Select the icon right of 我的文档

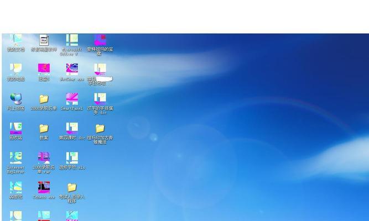44,43
